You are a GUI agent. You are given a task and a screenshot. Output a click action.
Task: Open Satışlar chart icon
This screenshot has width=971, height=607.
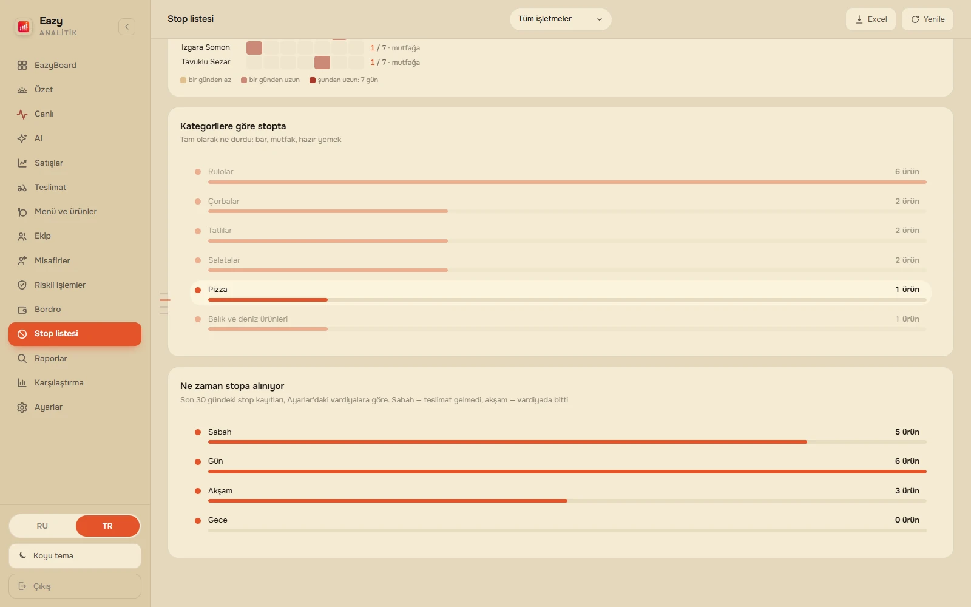click(x=22, y=163)
